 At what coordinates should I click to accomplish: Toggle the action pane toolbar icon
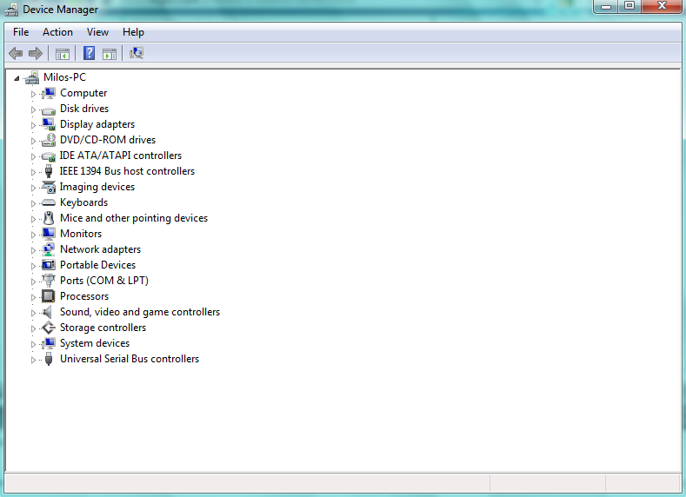(x=110, y=54)
